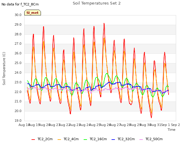Click the 29.0 y-axis tick label

point(18,25)
